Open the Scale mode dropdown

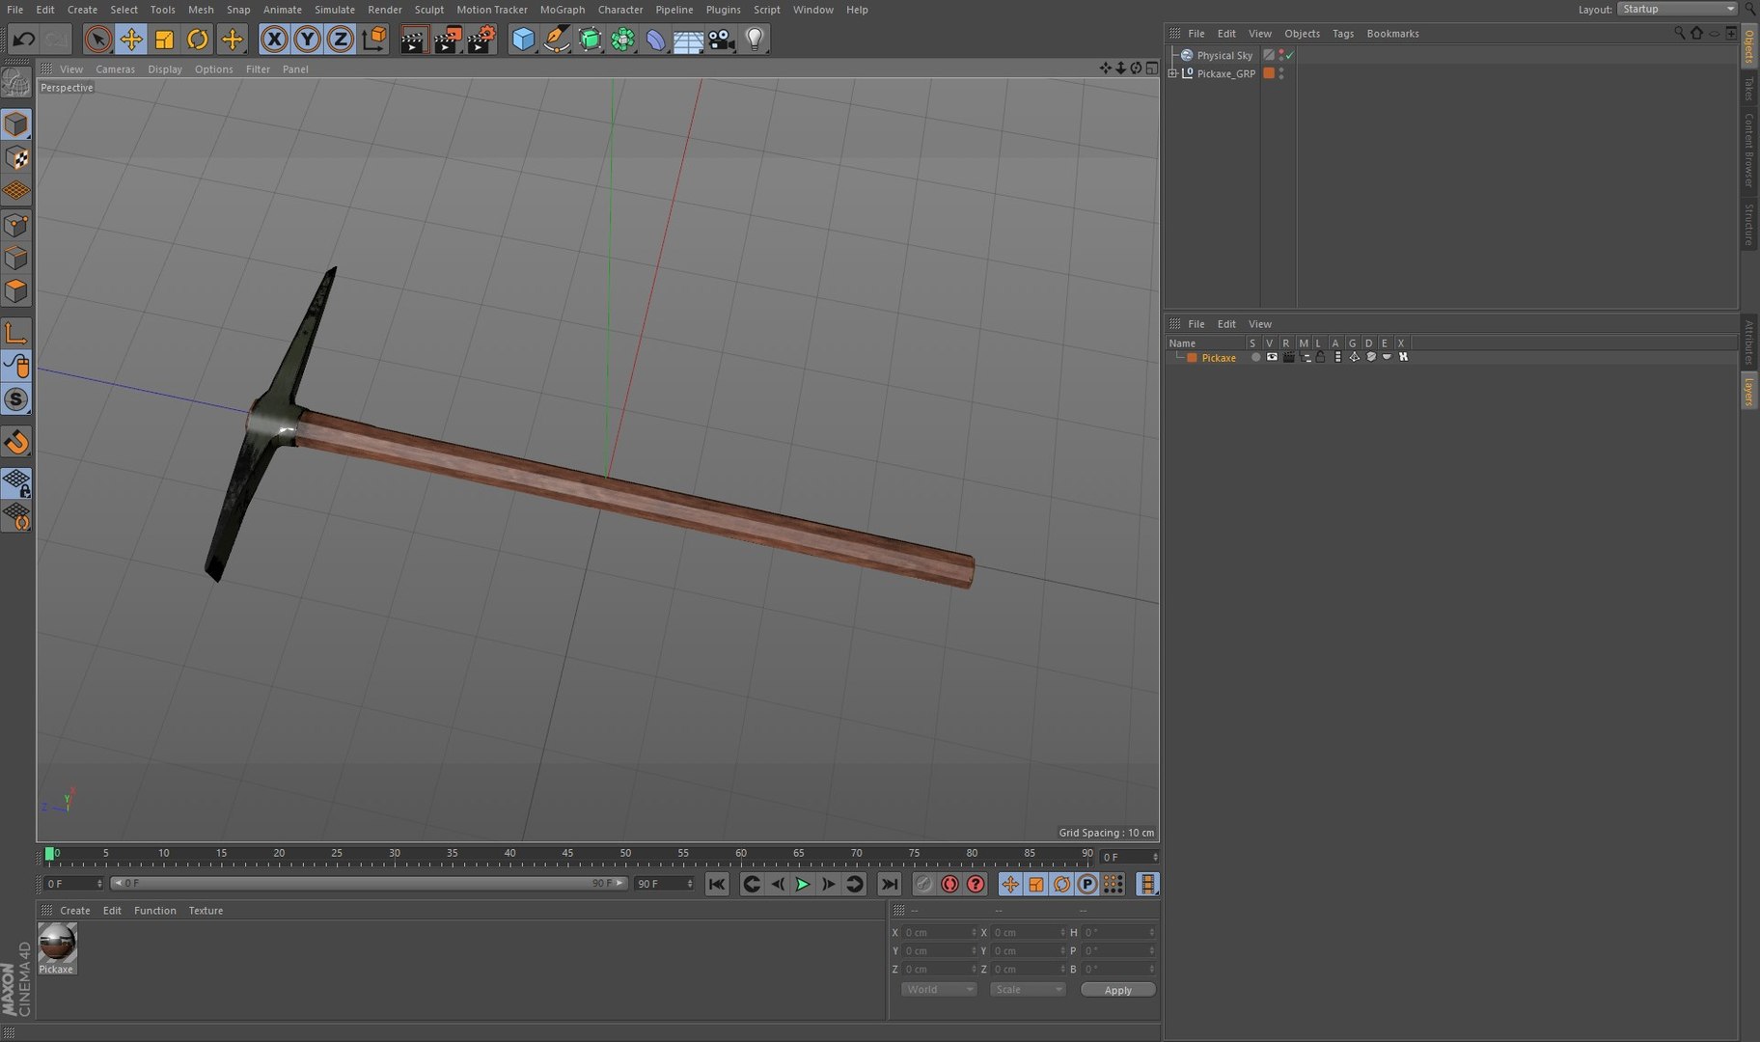(x=1027, y=990)
